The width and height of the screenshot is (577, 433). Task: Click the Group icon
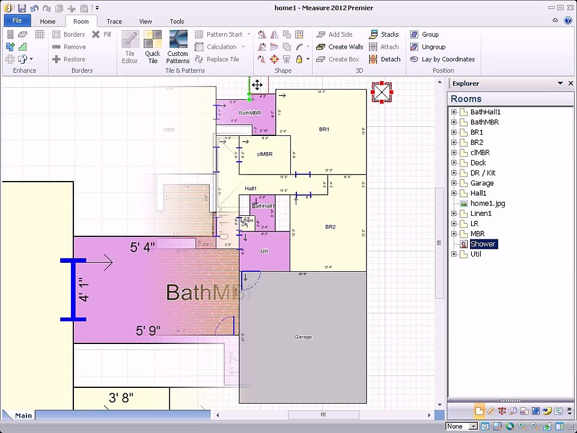pos(414,34)
